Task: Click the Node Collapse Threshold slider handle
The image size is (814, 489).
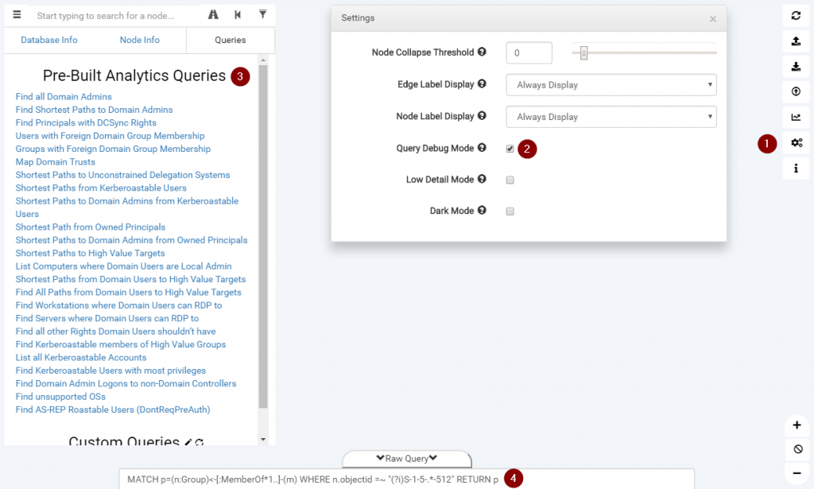Action: coord(583,53)
